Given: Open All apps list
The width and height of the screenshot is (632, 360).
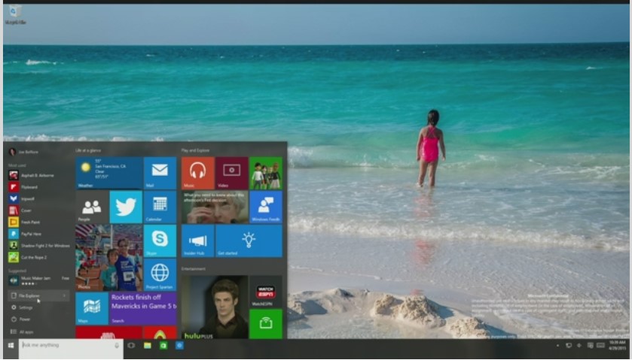Looking at the screenshot, I should pos(26,331).
